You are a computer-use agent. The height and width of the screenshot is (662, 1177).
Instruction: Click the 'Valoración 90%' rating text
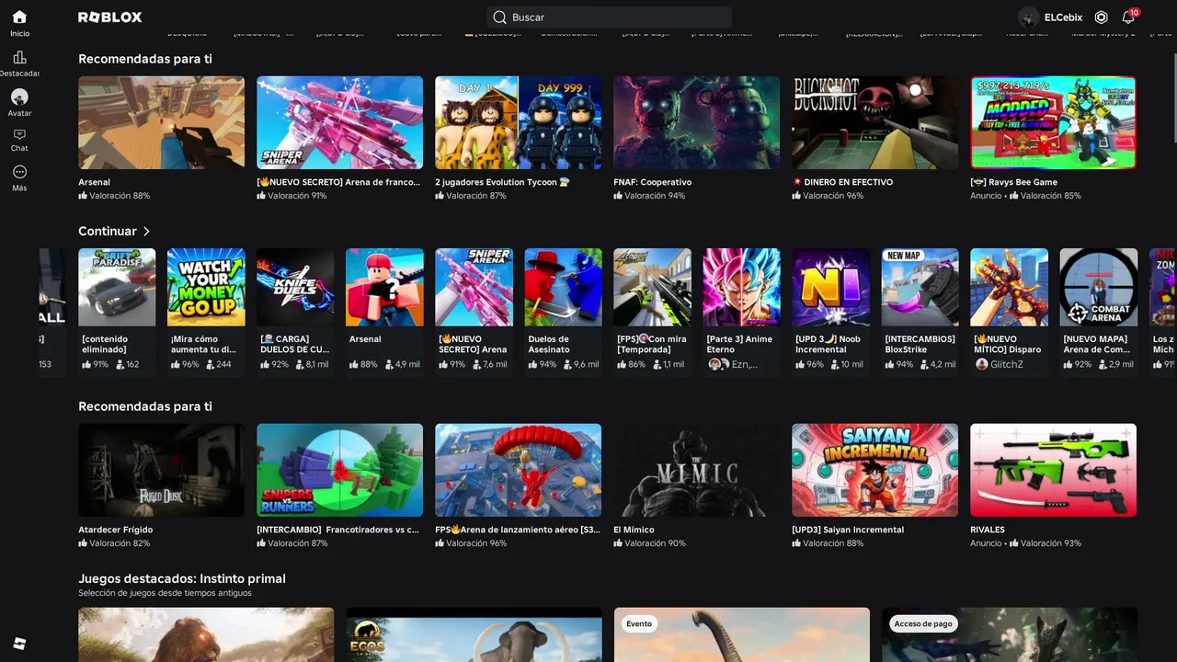[x=655, y=543]
